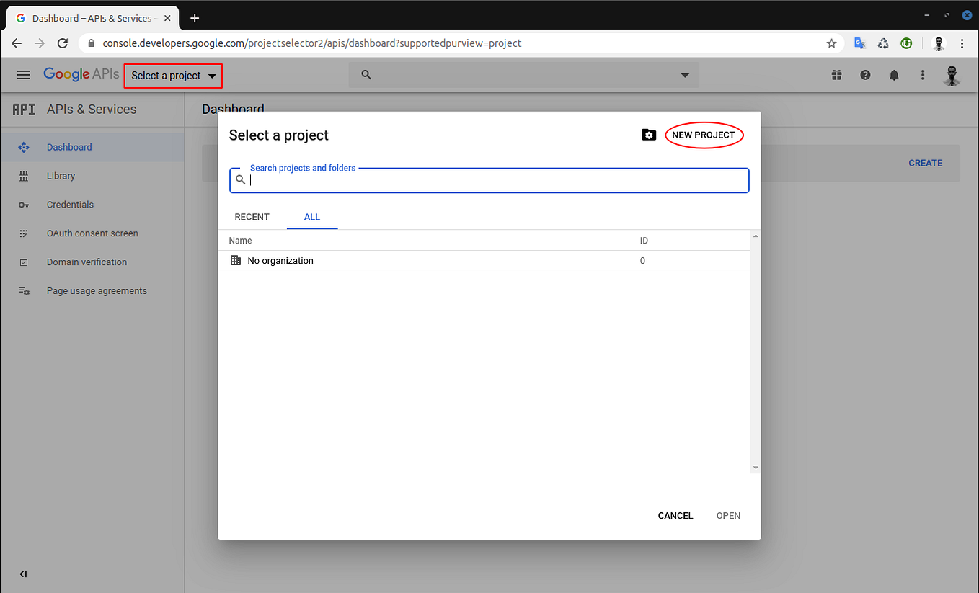Image resolution: width=979 pixels, height=593 pixels.
Task: Select the ALL tab
Action: (311, 217)
